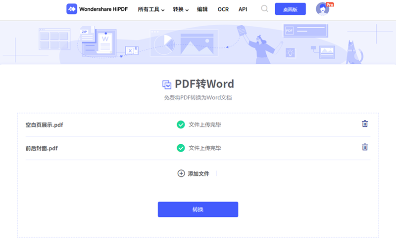This screenshot has width=396, height=247.
Task: Click the Wondershare HiPDF logo icon
Action: click(72, 9)
